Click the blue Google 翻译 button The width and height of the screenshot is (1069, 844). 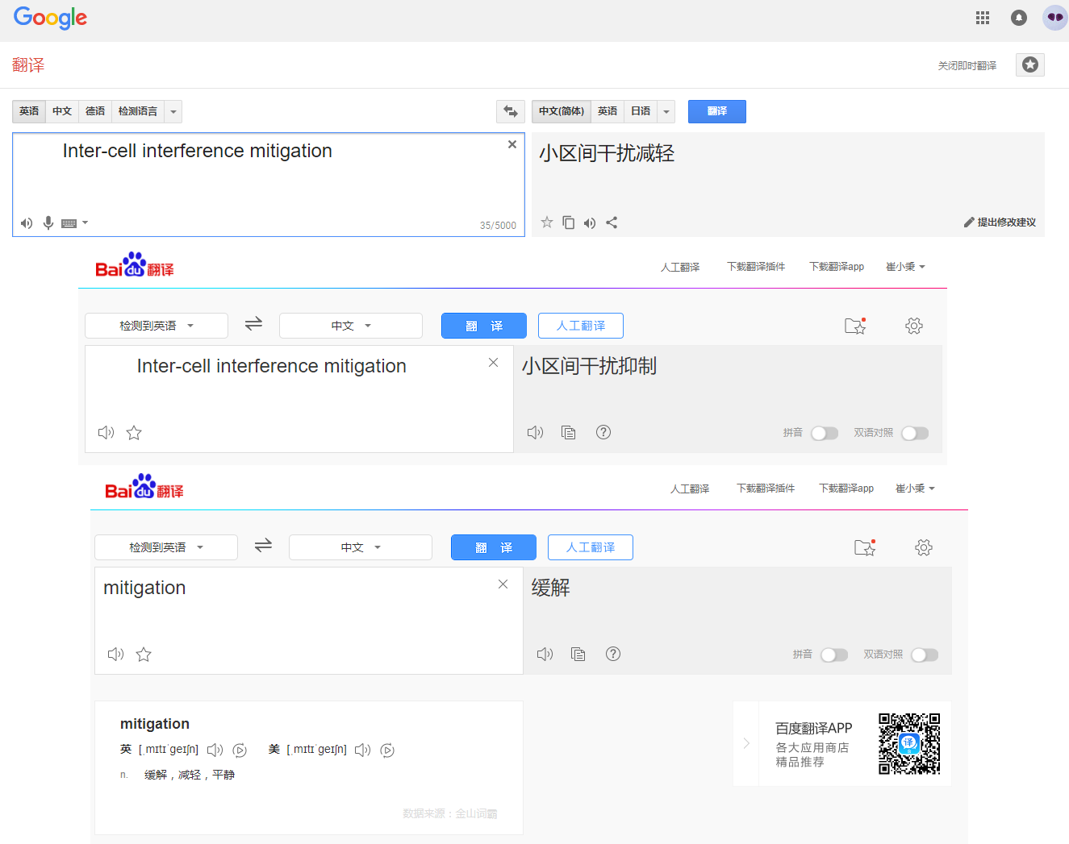point(717,111)
